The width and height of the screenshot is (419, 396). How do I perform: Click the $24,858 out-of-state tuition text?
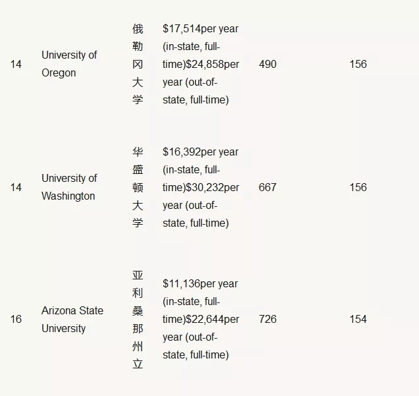click(212, 65)
